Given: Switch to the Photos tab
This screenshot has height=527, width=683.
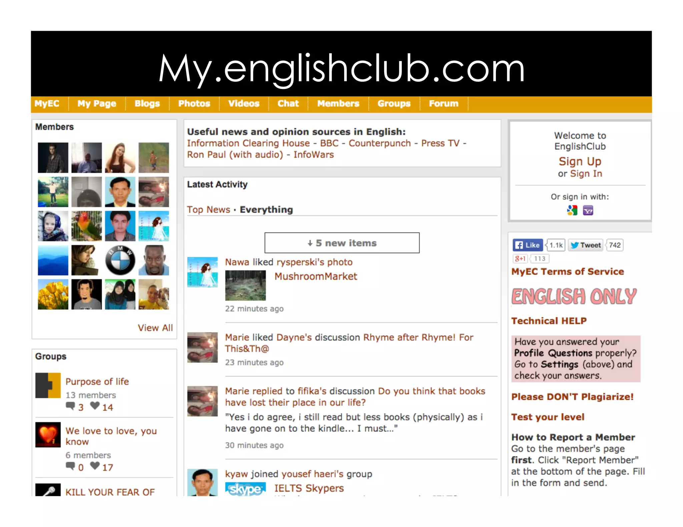Looking at the screenshot, I should pos(194,104).
